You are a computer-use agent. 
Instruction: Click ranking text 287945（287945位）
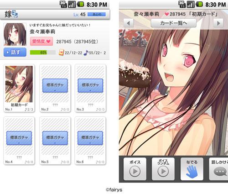(77, 42)
